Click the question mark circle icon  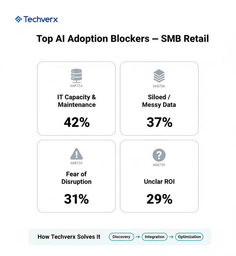[x=159, y=155]
